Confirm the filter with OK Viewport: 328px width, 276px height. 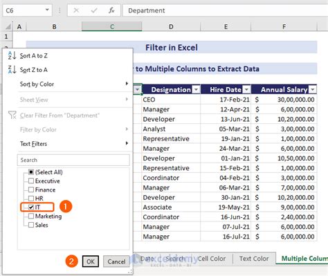pyautogui.click(x=91, y=261)
